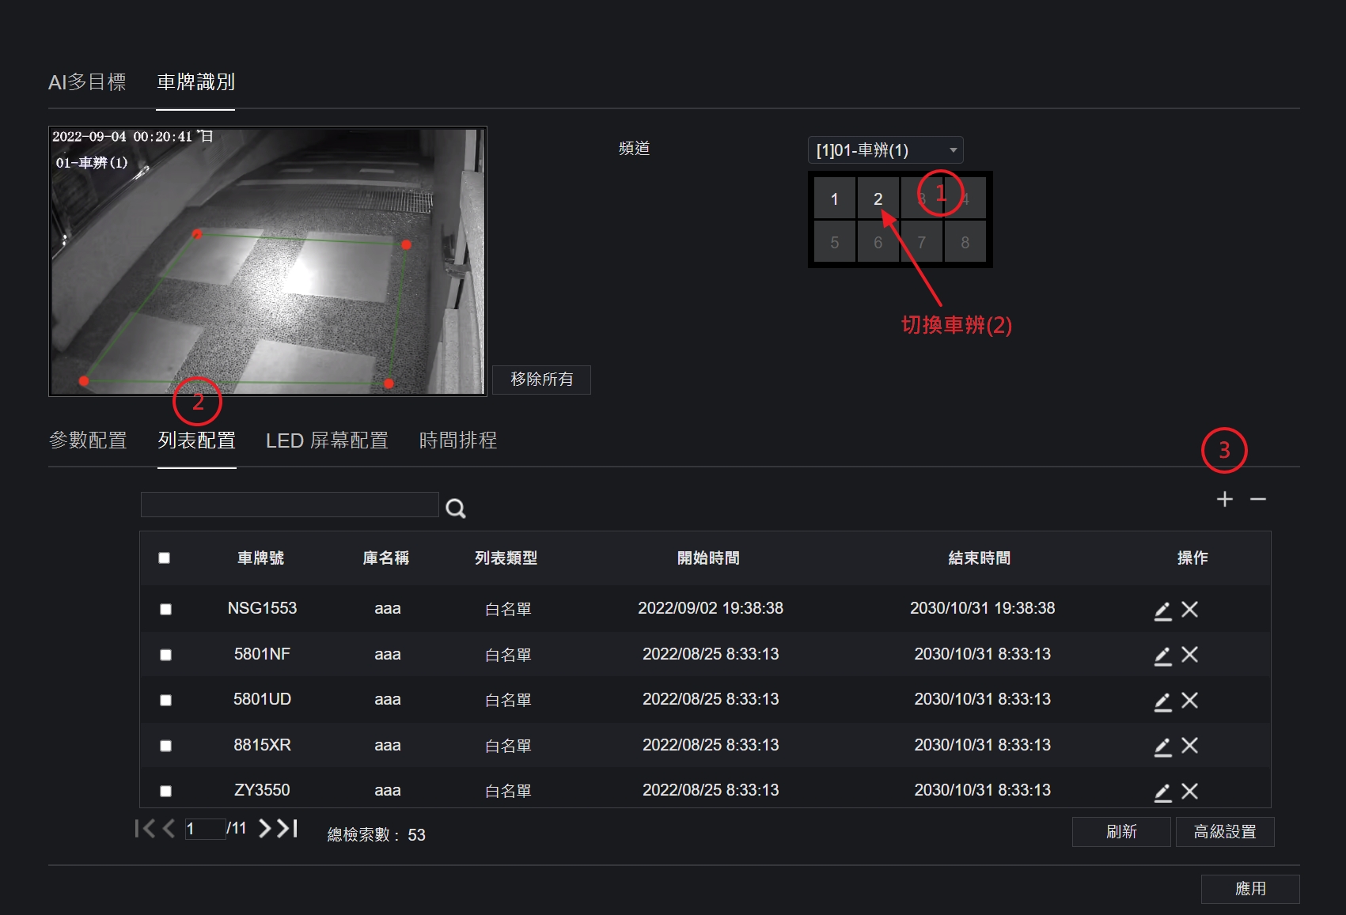The width and height of the screenshot is (1346, 915).
Task: Click the minus icon to remove plates
Action: pos(1258,499)
